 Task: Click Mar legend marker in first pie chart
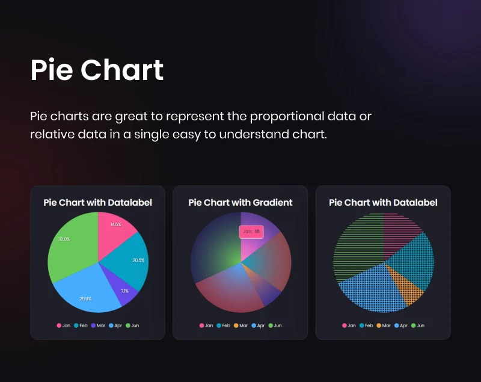coord(93,325)
